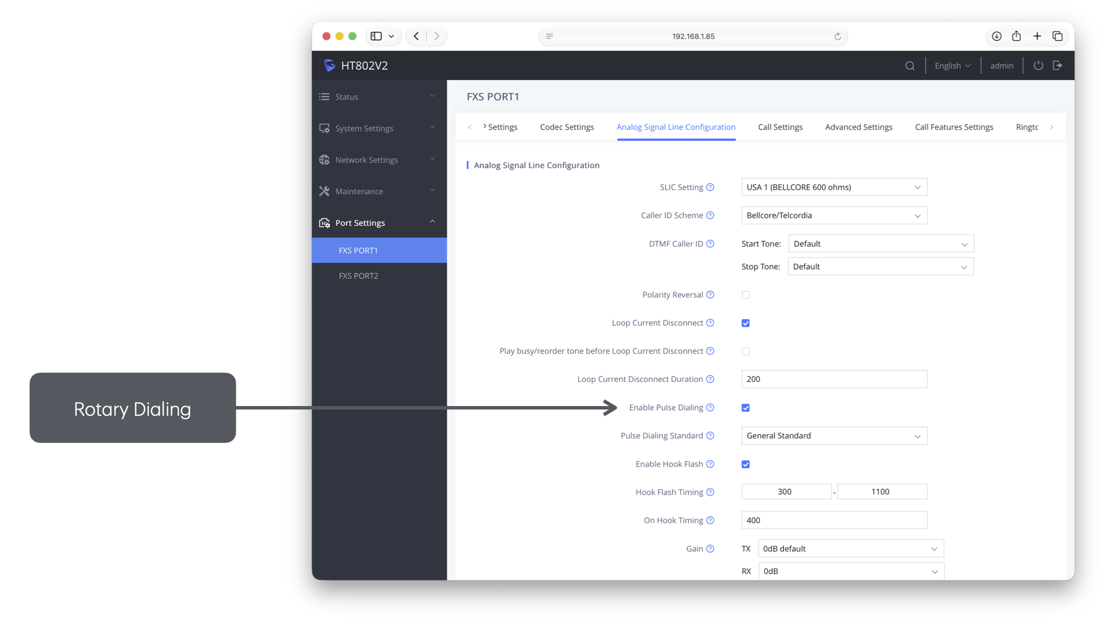Open the SLIC Setting dropdown
This screenshot has height=622, width=1107.
pos(834,187)
